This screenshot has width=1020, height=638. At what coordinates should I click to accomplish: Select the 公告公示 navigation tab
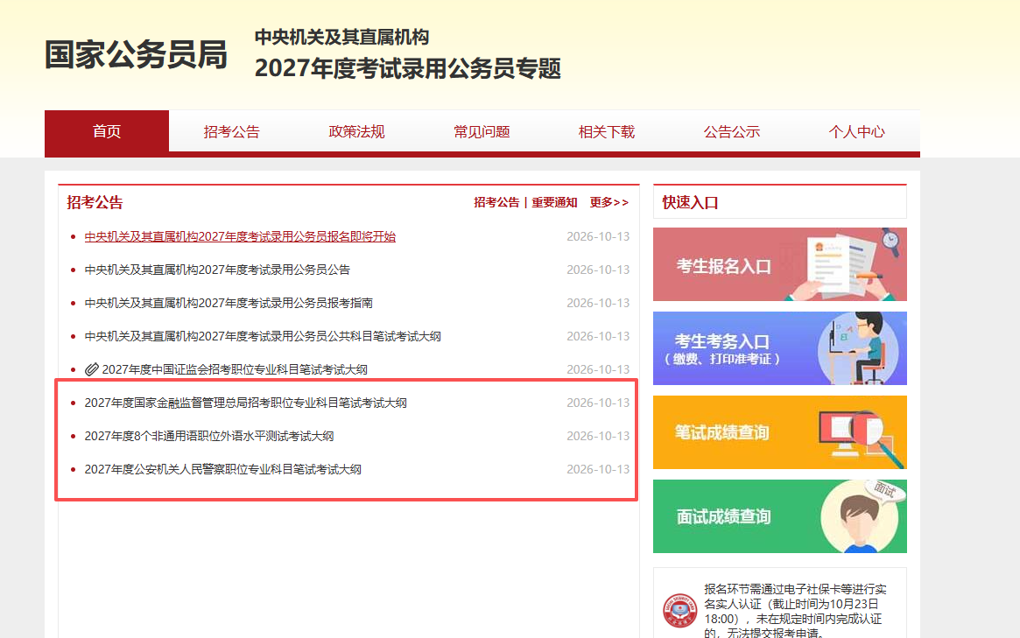pyautogui.click(x=732, y=131)
